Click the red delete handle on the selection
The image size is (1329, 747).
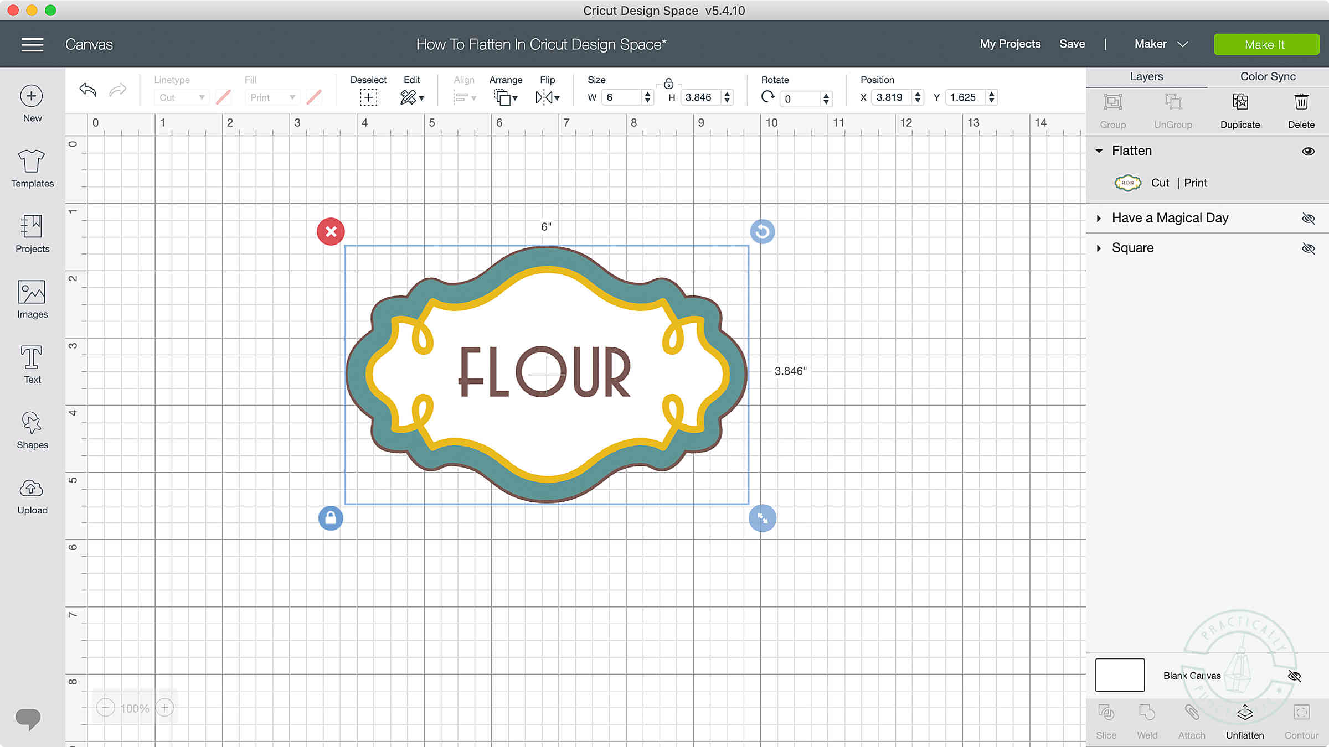point(331,231)
